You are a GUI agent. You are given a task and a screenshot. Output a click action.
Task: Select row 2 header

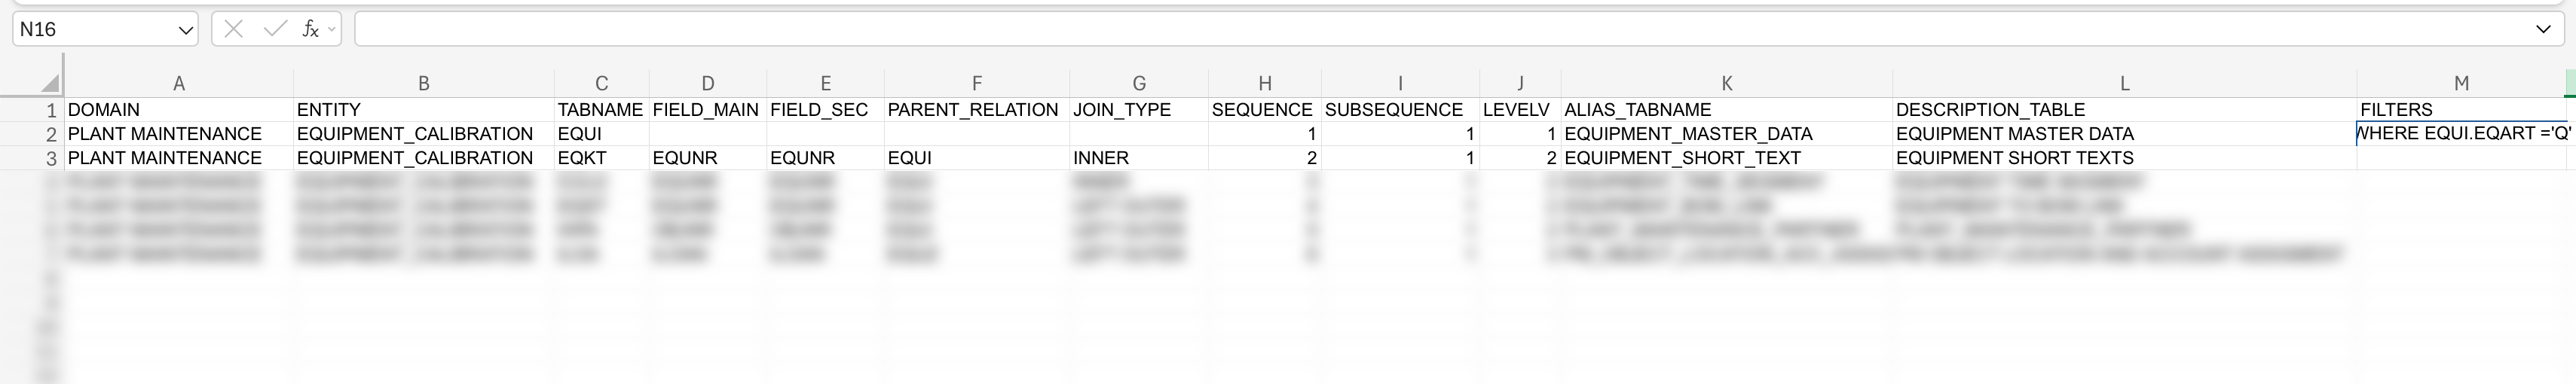coord(50,134)
